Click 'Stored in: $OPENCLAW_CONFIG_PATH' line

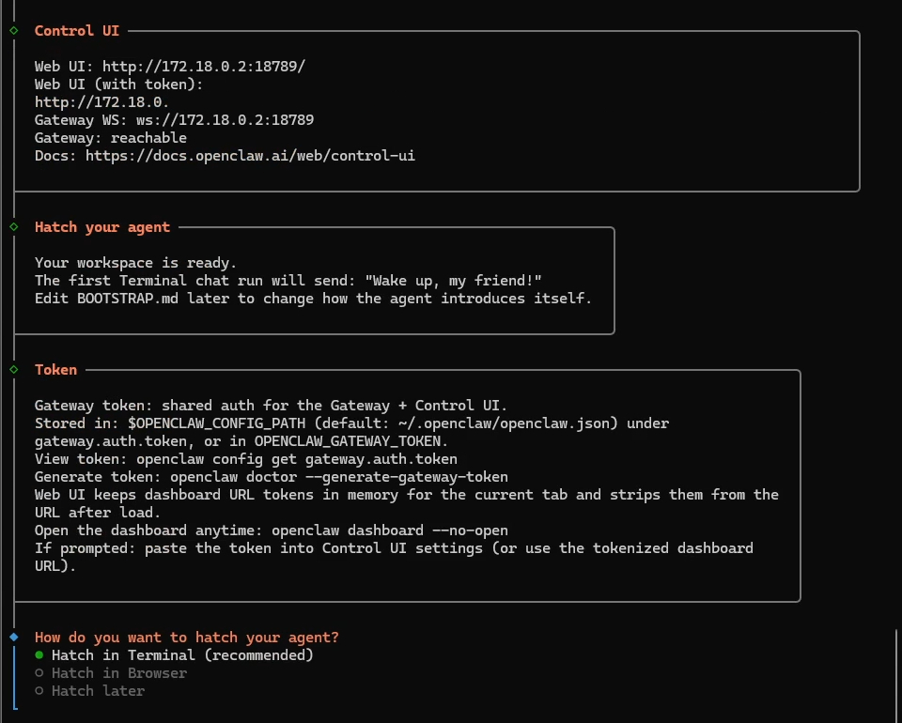[351, 423]
